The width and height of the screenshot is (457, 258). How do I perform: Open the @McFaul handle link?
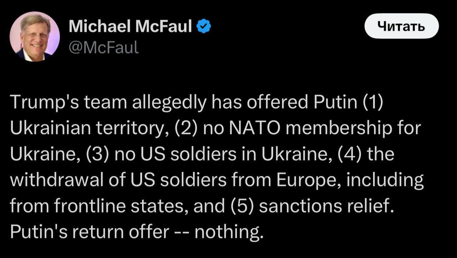pos(103,47)
